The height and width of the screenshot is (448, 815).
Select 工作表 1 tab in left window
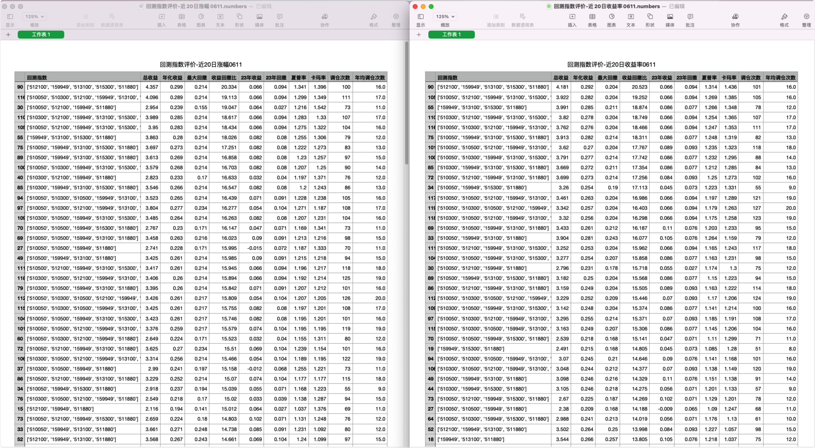click(41, 34)
